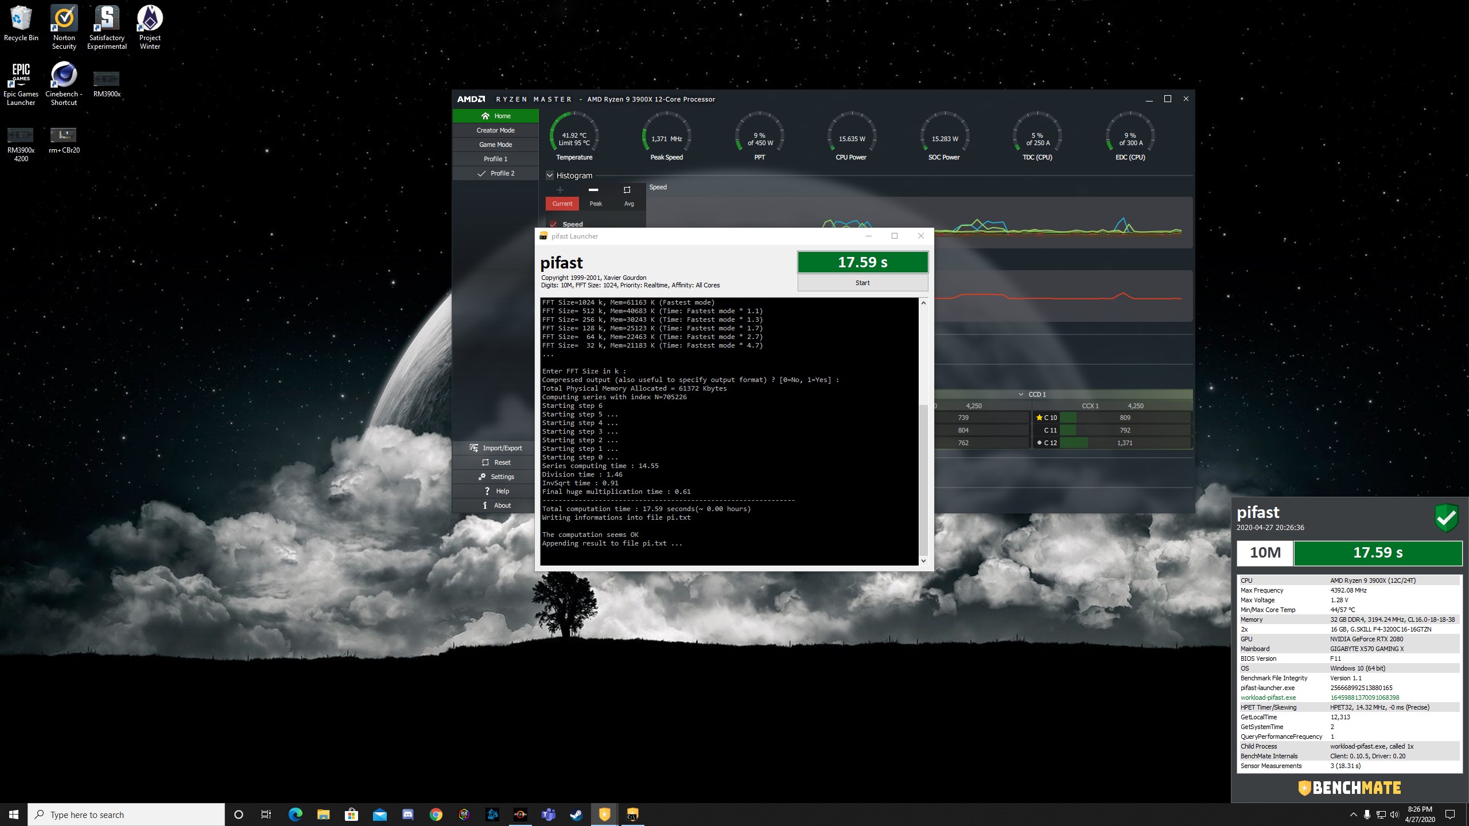Click the green 17.59 s result in pifast Launcher
Viewport: 1469px width, 826px height.
862,262
